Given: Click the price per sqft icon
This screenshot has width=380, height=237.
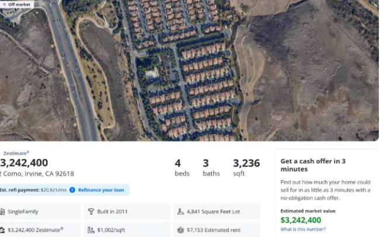Looking at the screenshot, I should coord(91,230).
